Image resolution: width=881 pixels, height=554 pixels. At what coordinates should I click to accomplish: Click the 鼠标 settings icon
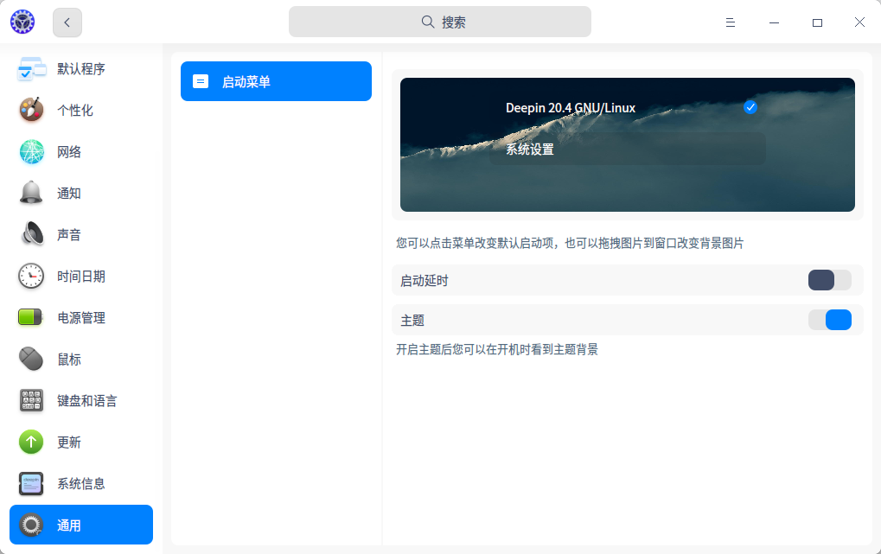(29, 359)
